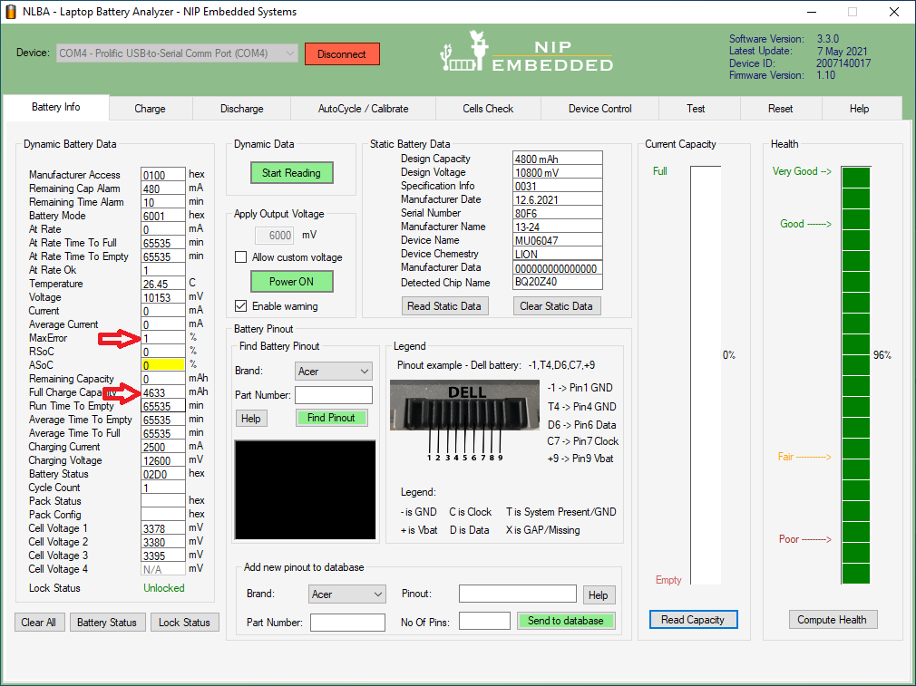This screenshot has width=916, height=686.
Task: Open the Cells Check tab
Action: (x=488, y=109)
